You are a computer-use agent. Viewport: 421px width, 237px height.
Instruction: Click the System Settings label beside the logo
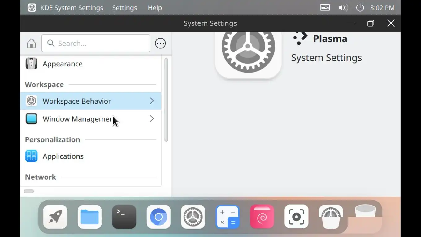[x=326, y=58]
